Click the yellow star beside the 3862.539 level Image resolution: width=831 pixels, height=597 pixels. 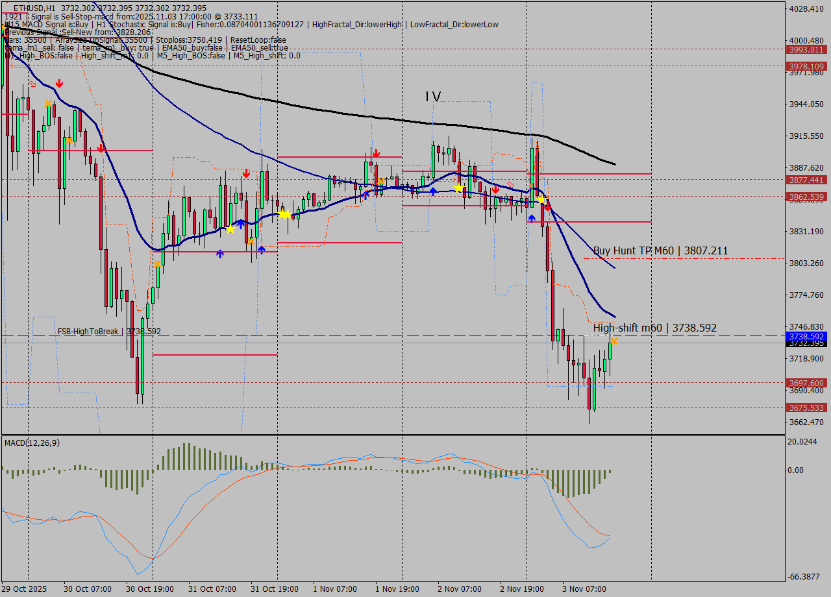(541, 199)
